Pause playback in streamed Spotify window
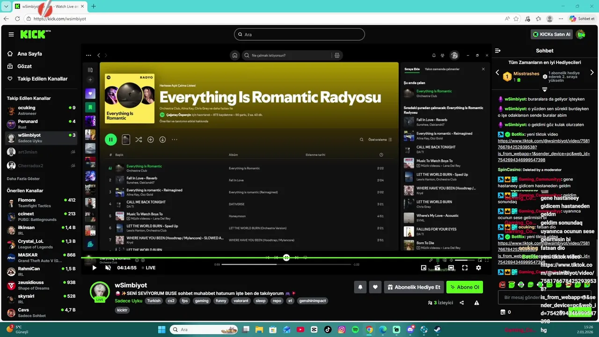The width and height of the screenshot is (599, 337). click(111, 139)
